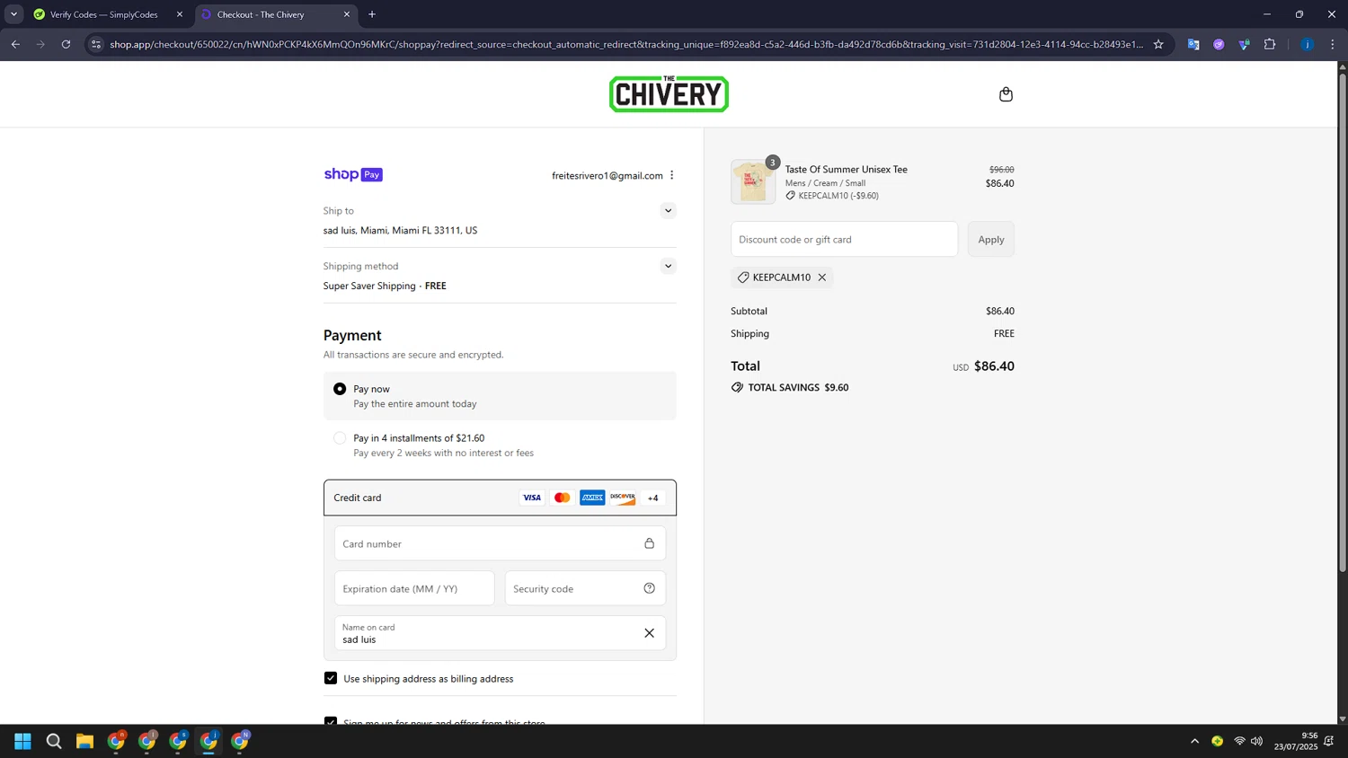Bookmark this page with the star icon
The image size is (1348, 758).
pyautogui.click(x=1158, y=44)
